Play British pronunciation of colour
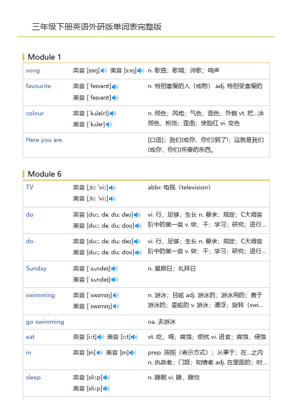The width and height of the screenshot is (292, 413). coord(113,114)
